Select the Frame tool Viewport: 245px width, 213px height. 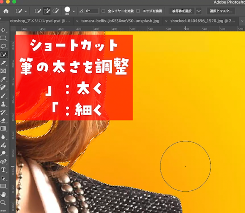click(x=3, y=71)
